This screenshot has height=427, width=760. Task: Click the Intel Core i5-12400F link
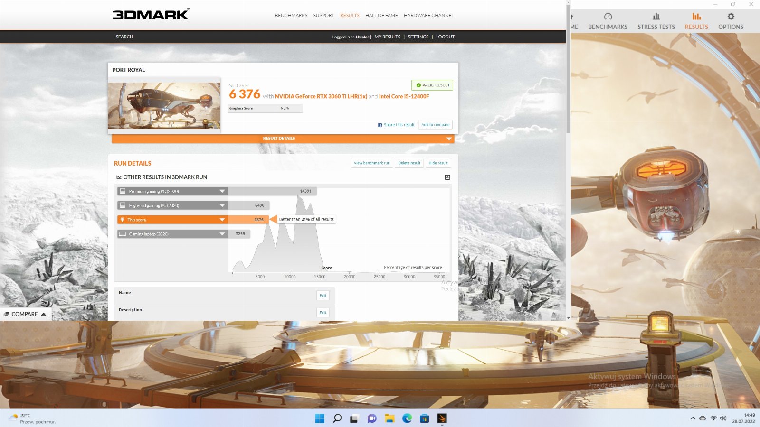click(x=404, y=96)
